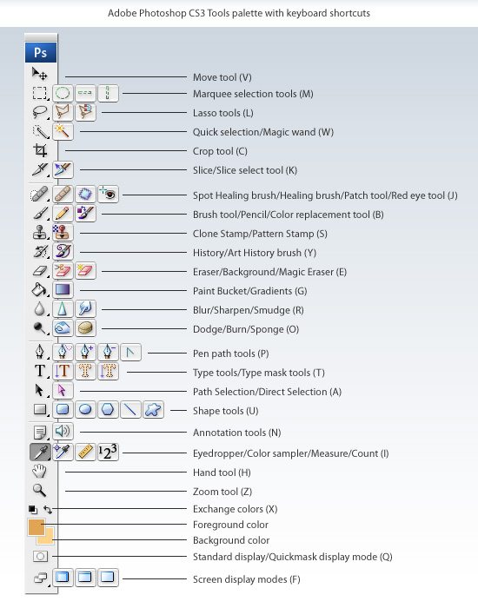Select the Rectangular Marquee tool

[x=40, y=93]
